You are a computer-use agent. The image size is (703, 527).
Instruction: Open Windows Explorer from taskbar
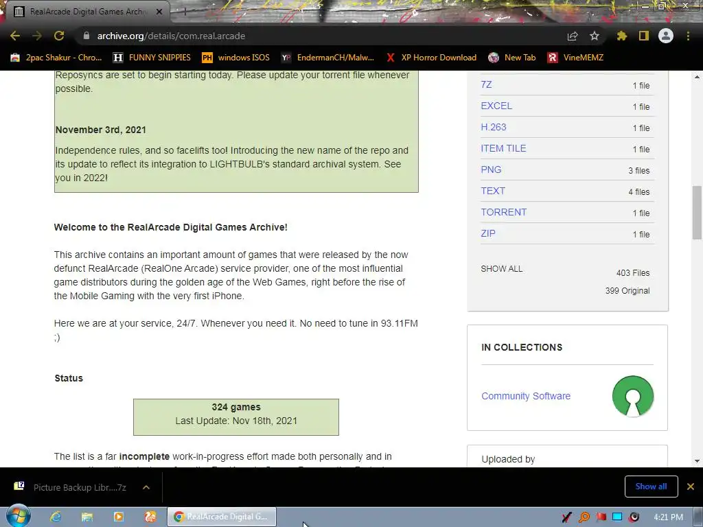(x=87, y=517)
